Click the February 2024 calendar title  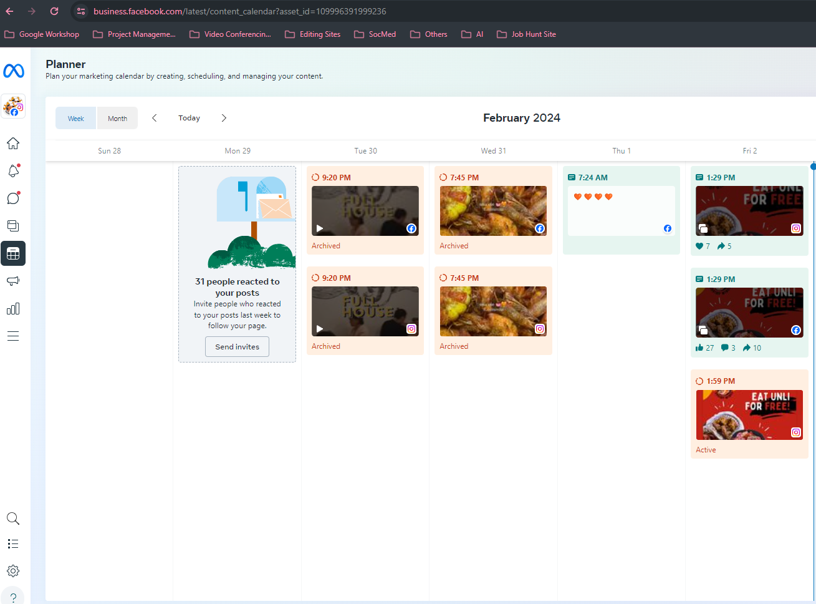(x=522, y=118)
